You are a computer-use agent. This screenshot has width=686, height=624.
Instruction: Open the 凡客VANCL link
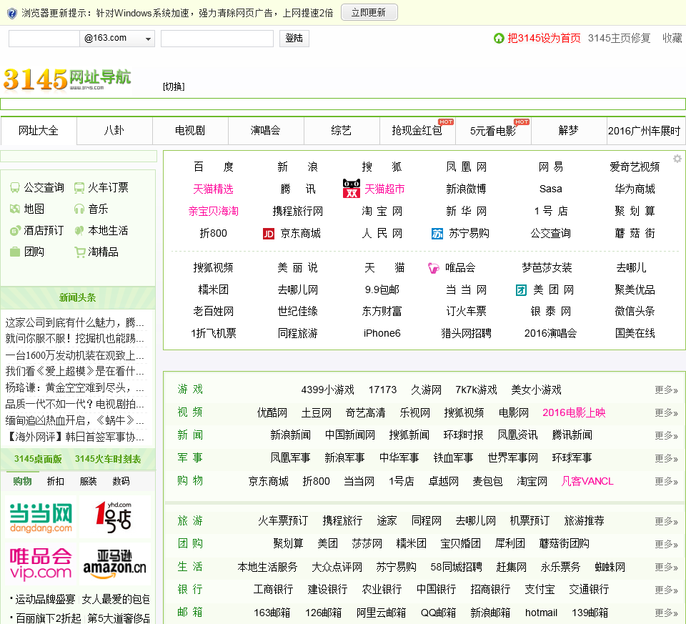(x=587, y=481)
